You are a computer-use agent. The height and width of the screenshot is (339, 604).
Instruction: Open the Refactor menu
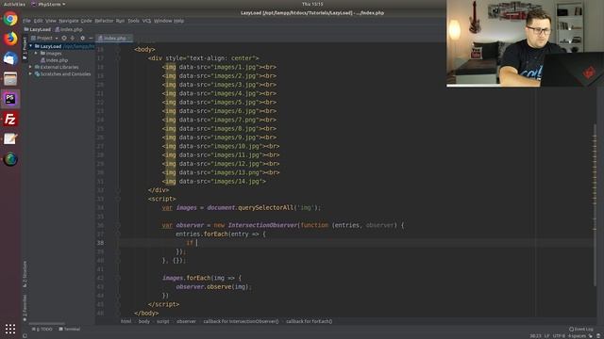coord(104,21)
